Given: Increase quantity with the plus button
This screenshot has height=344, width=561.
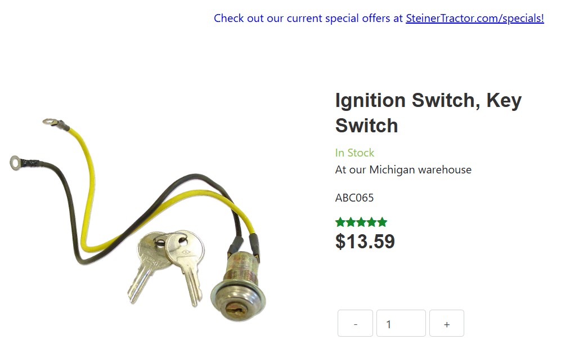Looking at the screenshot, I should [447, 324].
